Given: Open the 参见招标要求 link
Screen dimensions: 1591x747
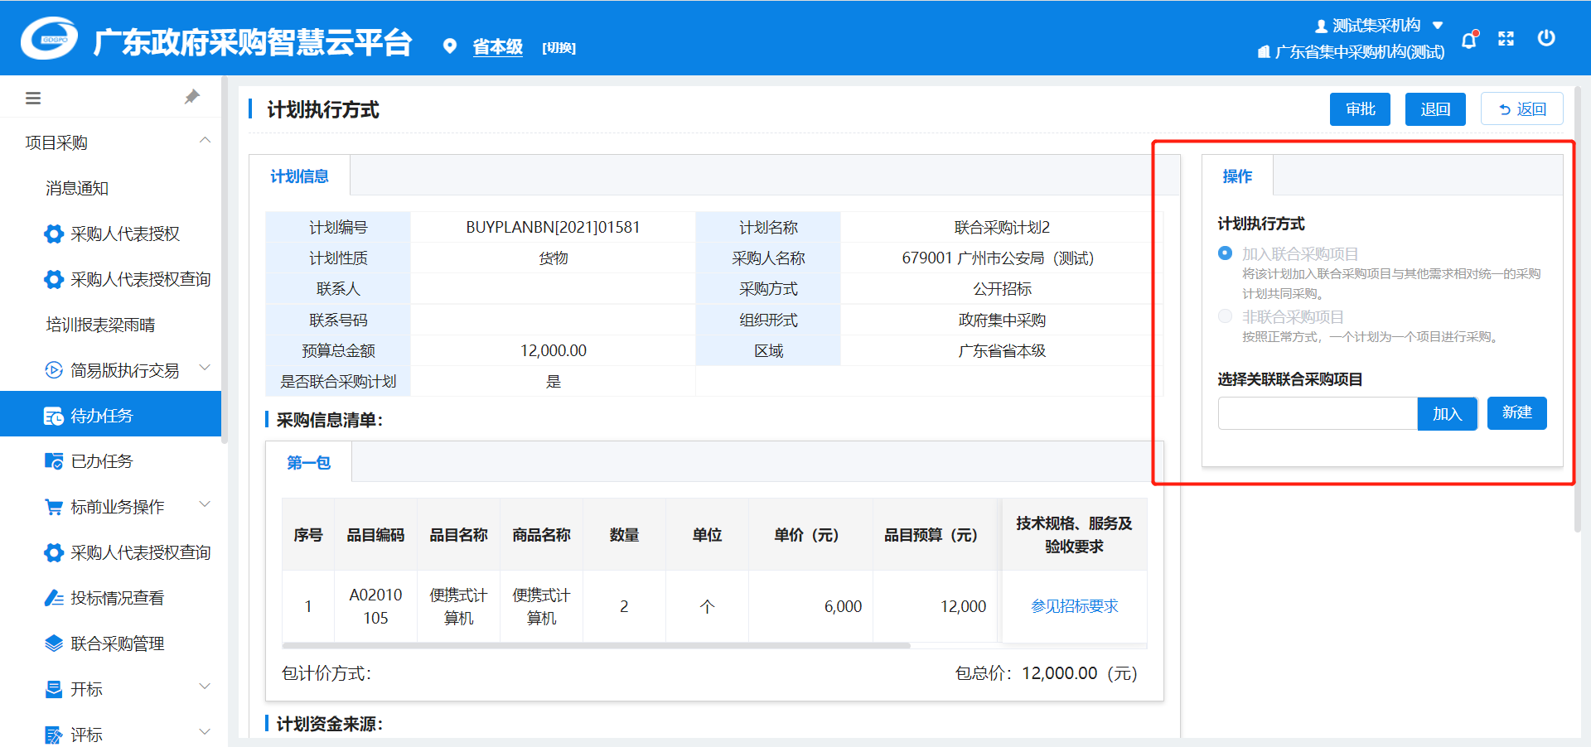Looking at the screenshot, I should tap(1074, 606).
